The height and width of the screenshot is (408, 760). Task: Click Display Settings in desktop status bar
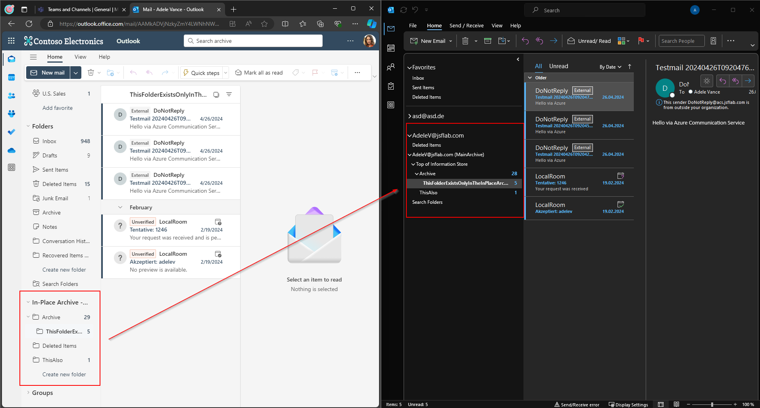tap(628, 404)
